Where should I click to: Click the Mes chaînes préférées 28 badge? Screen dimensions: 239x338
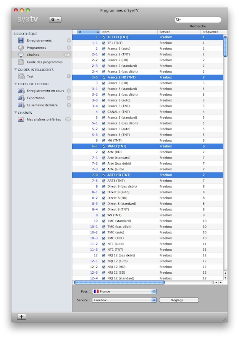click(x=68, y=119)
